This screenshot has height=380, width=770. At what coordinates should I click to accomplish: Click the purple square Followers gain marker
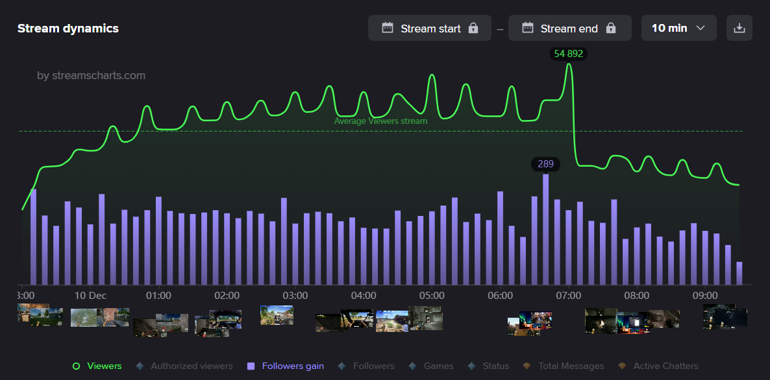[x=251, y=366]
